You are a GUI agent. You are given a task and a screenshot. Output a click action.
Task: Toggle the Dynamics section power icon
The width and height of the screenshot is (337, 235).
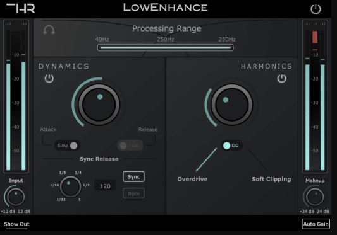49,78
